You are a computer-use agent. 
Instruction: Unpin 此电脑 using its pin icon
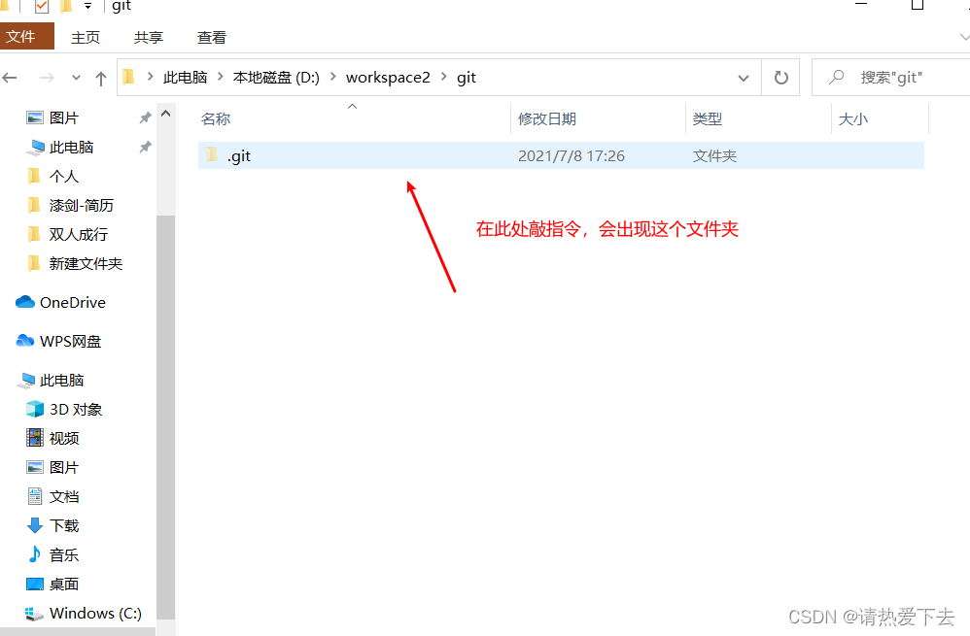tap(145, 147)
